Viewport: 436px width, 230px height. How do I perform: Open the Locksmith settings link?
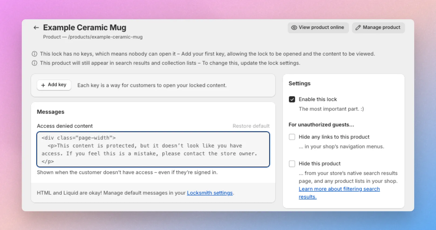click(210, 193)
